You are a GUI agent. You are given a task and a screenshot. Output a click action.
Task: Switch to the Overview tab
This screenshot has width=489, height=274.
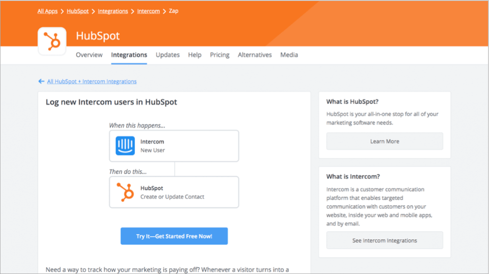[89, 55]
